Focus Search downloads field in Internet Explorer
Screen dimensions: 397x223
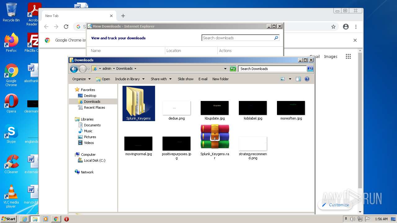(x=238, y=38)
